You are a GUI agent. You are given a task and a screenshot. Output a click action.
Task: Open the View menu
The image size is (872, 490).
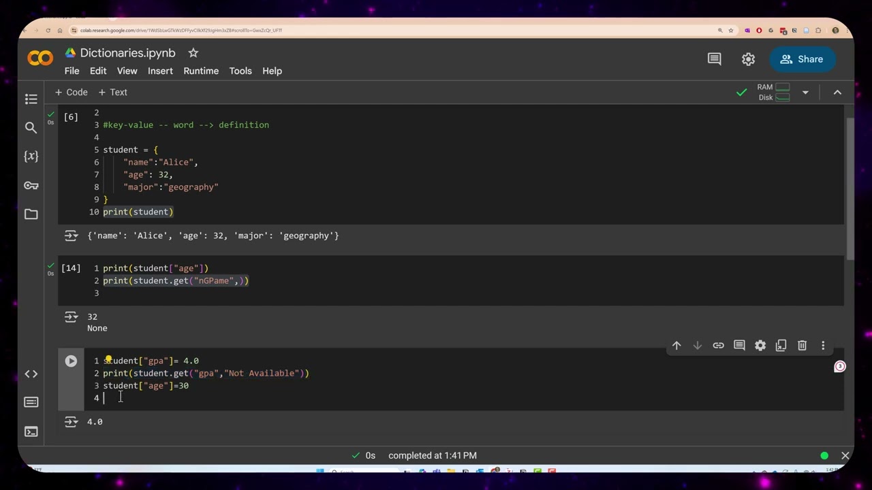tap(127, 71)
